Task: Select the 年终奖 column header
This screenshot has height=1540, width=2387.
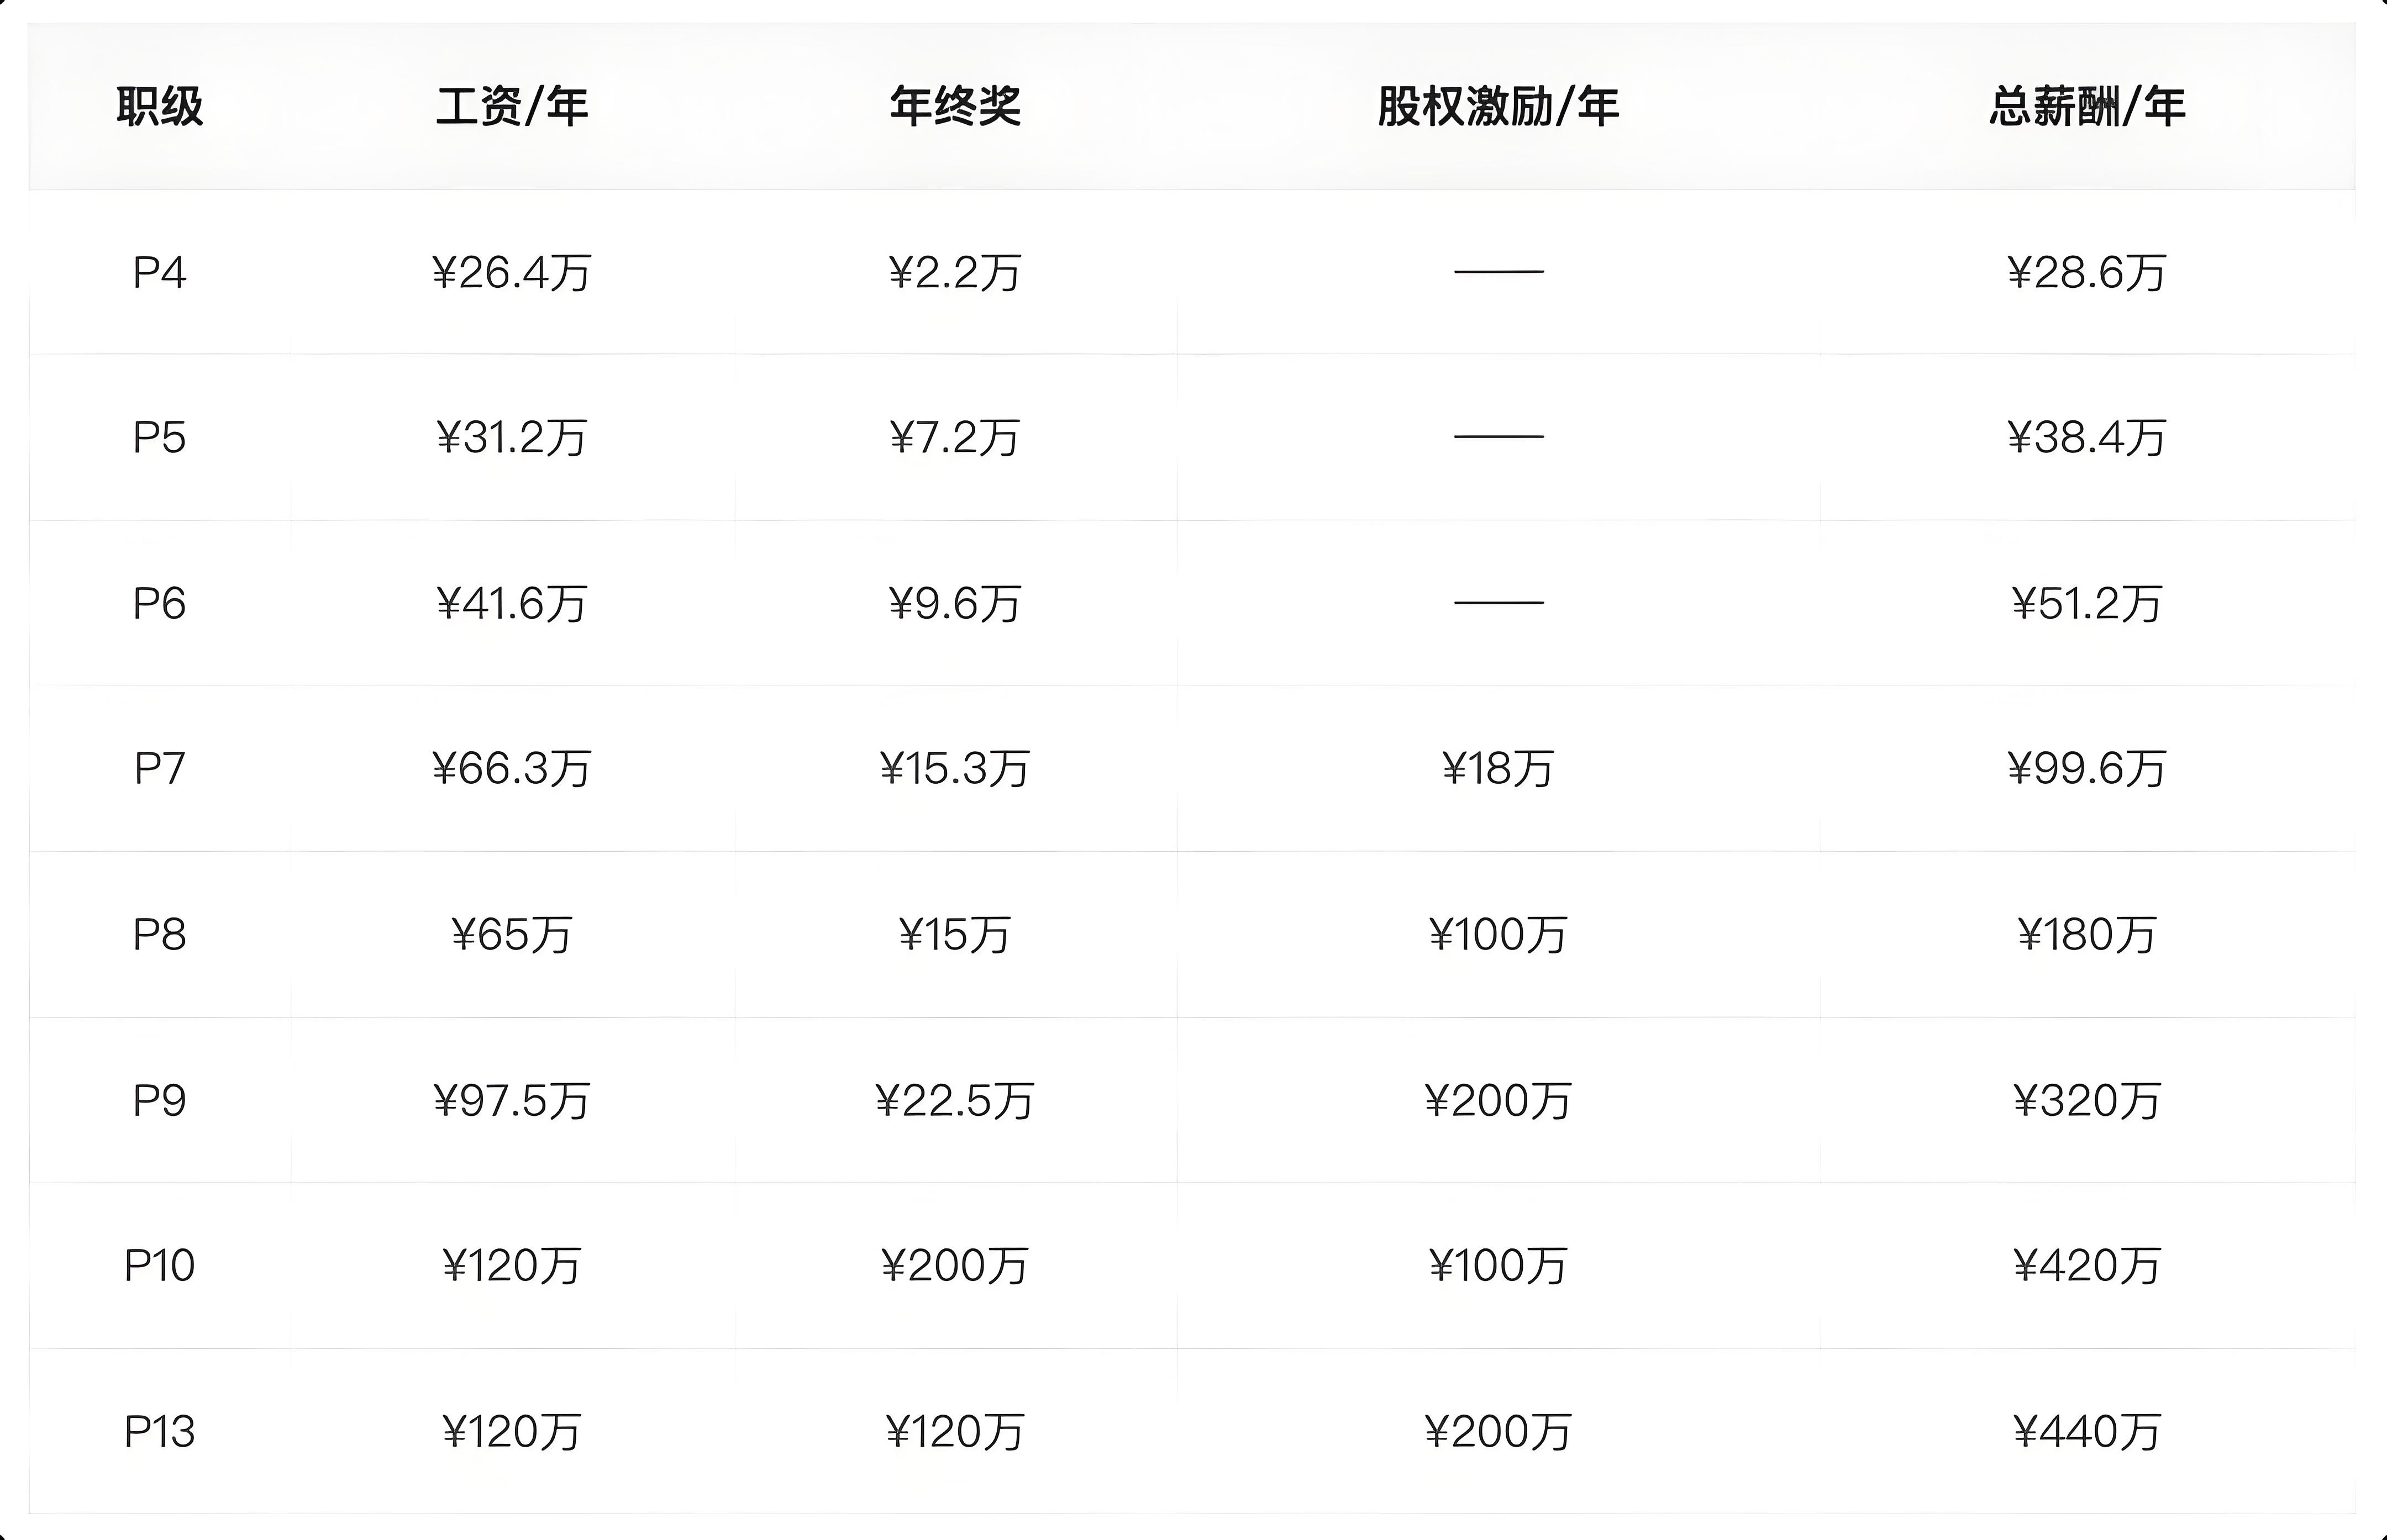Action: 955,106
